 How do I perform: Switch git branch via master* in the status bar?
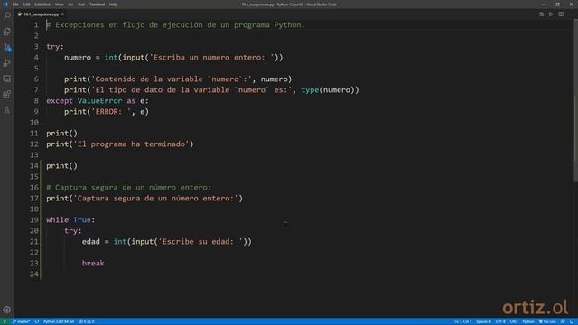point(22,321)
